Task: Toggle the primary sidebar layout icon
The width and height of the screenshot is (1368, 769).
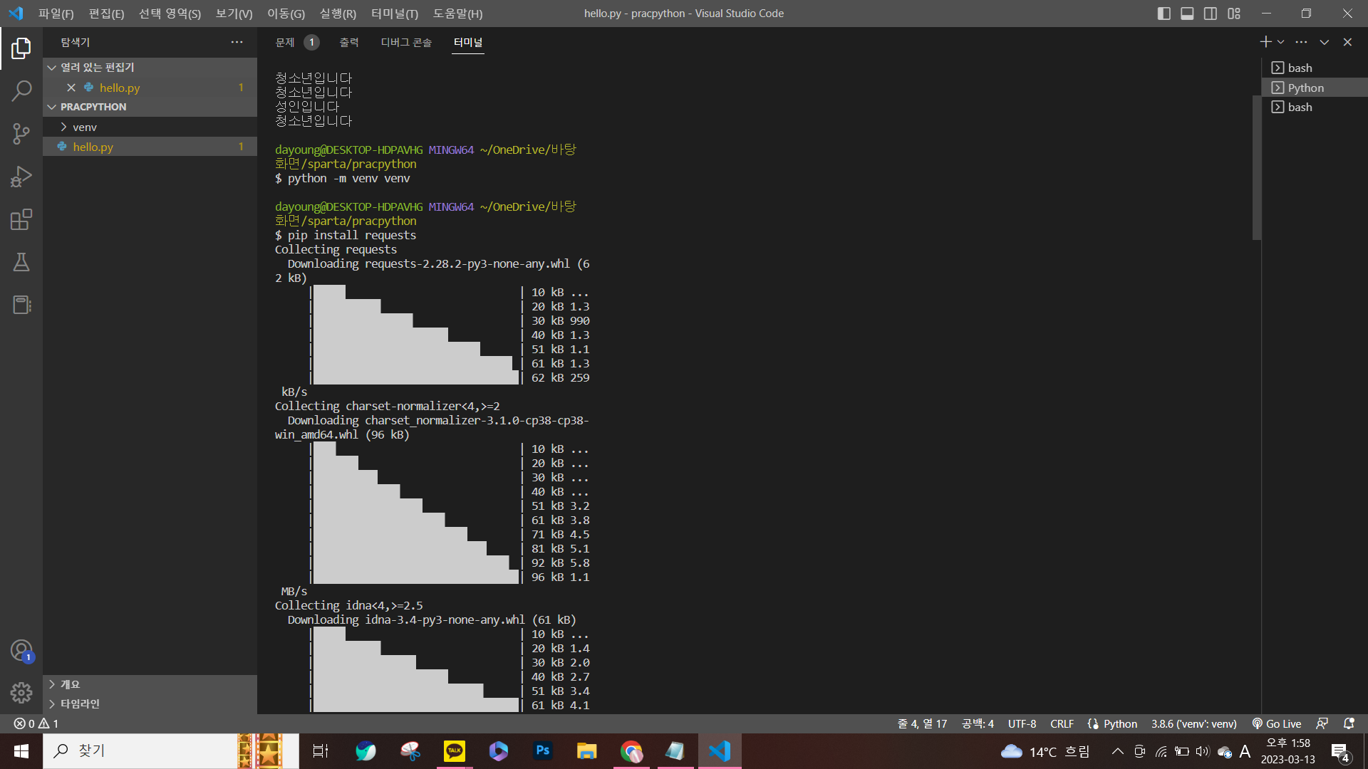Action: (1164, 14)
